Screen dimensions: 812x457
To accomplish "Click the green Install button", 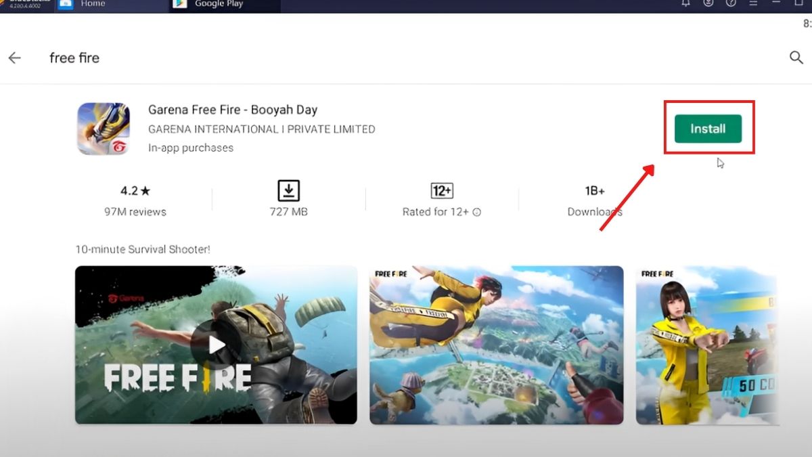I will pos(708,129).
